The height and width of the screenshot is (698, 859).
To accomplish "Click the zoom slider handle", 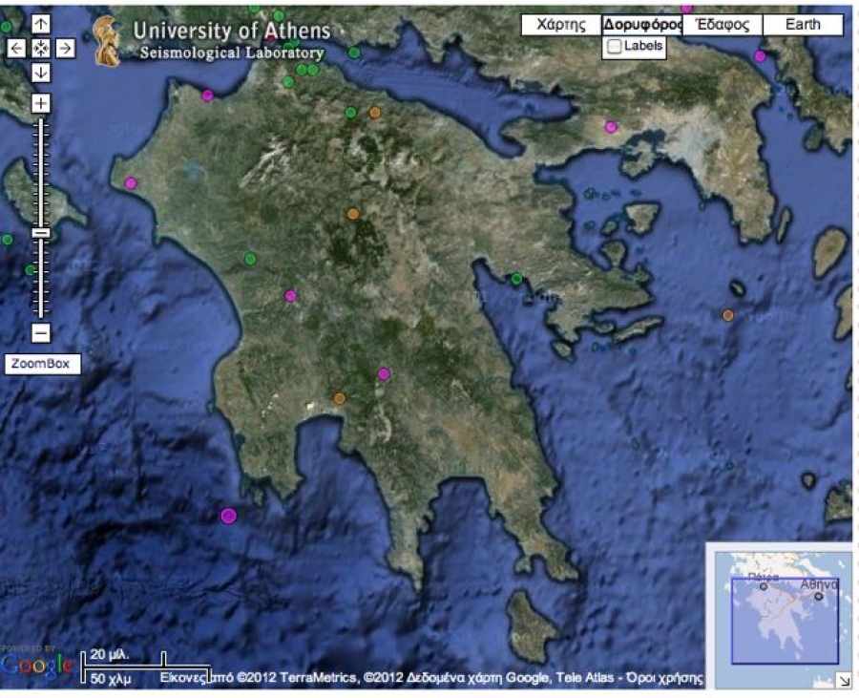I will 41,232.
